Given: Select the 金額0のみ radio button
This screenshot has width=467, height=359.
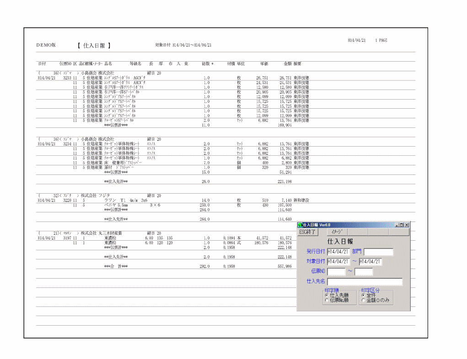Looking at the screenshot, I should [x=363, y=301].
